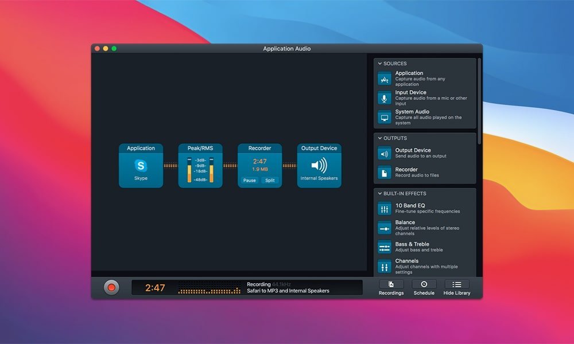Pick the Recorder file icon in Outputs

(x=384, y=172)
